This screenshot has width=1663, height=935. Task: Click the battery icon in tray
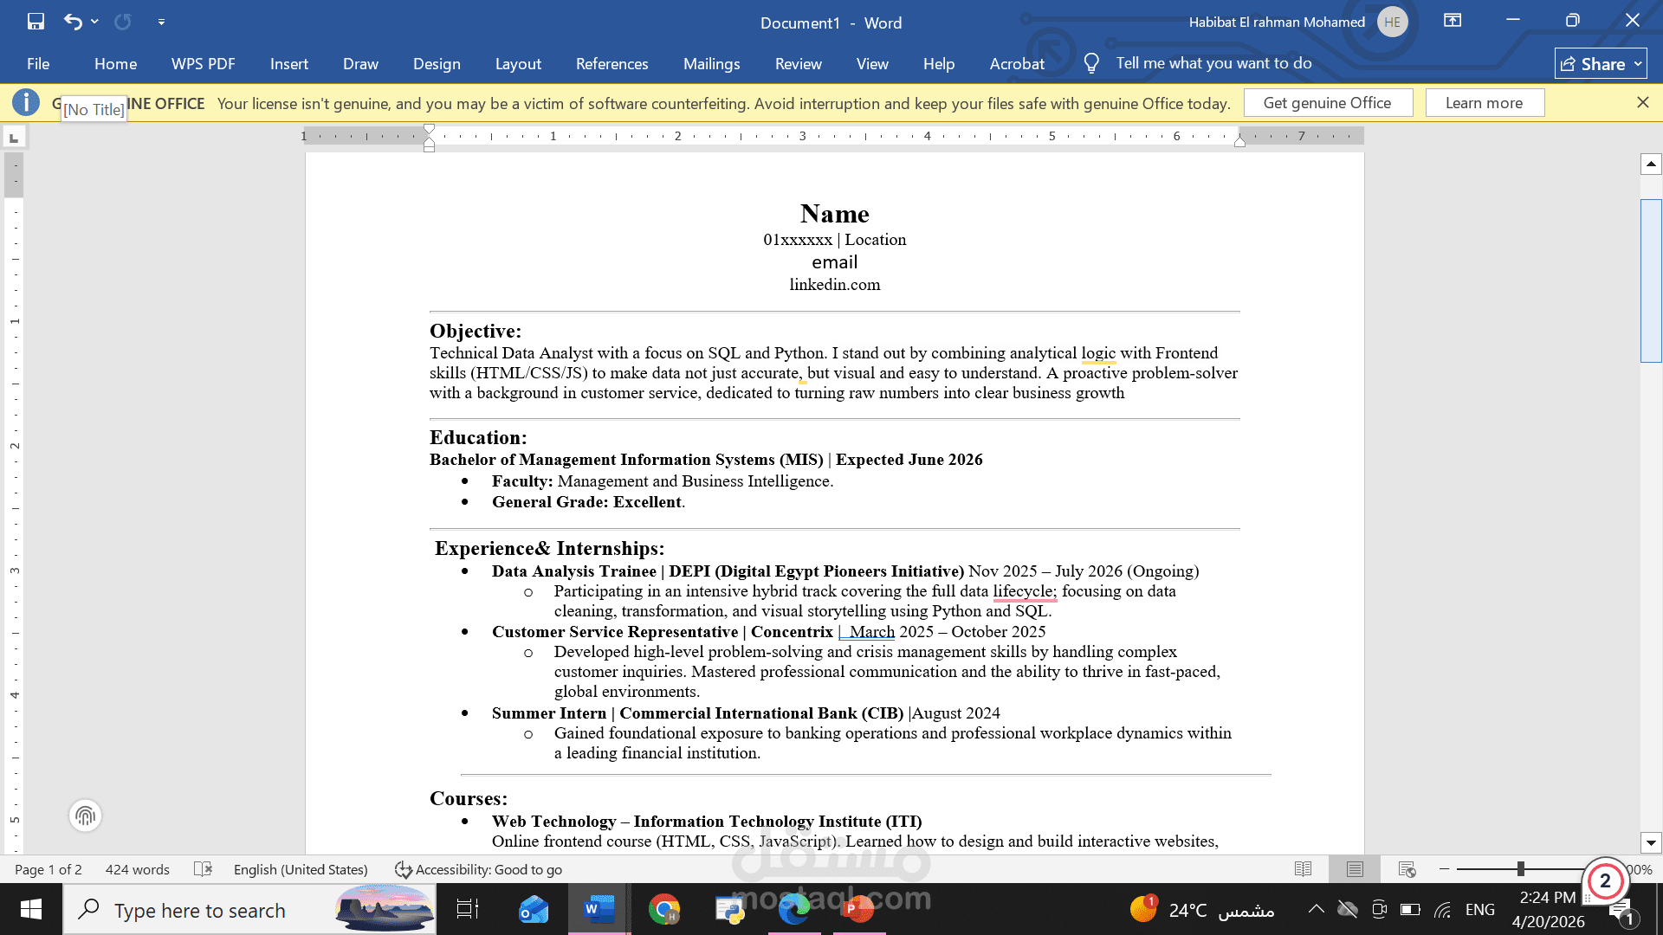(1410, 909)
